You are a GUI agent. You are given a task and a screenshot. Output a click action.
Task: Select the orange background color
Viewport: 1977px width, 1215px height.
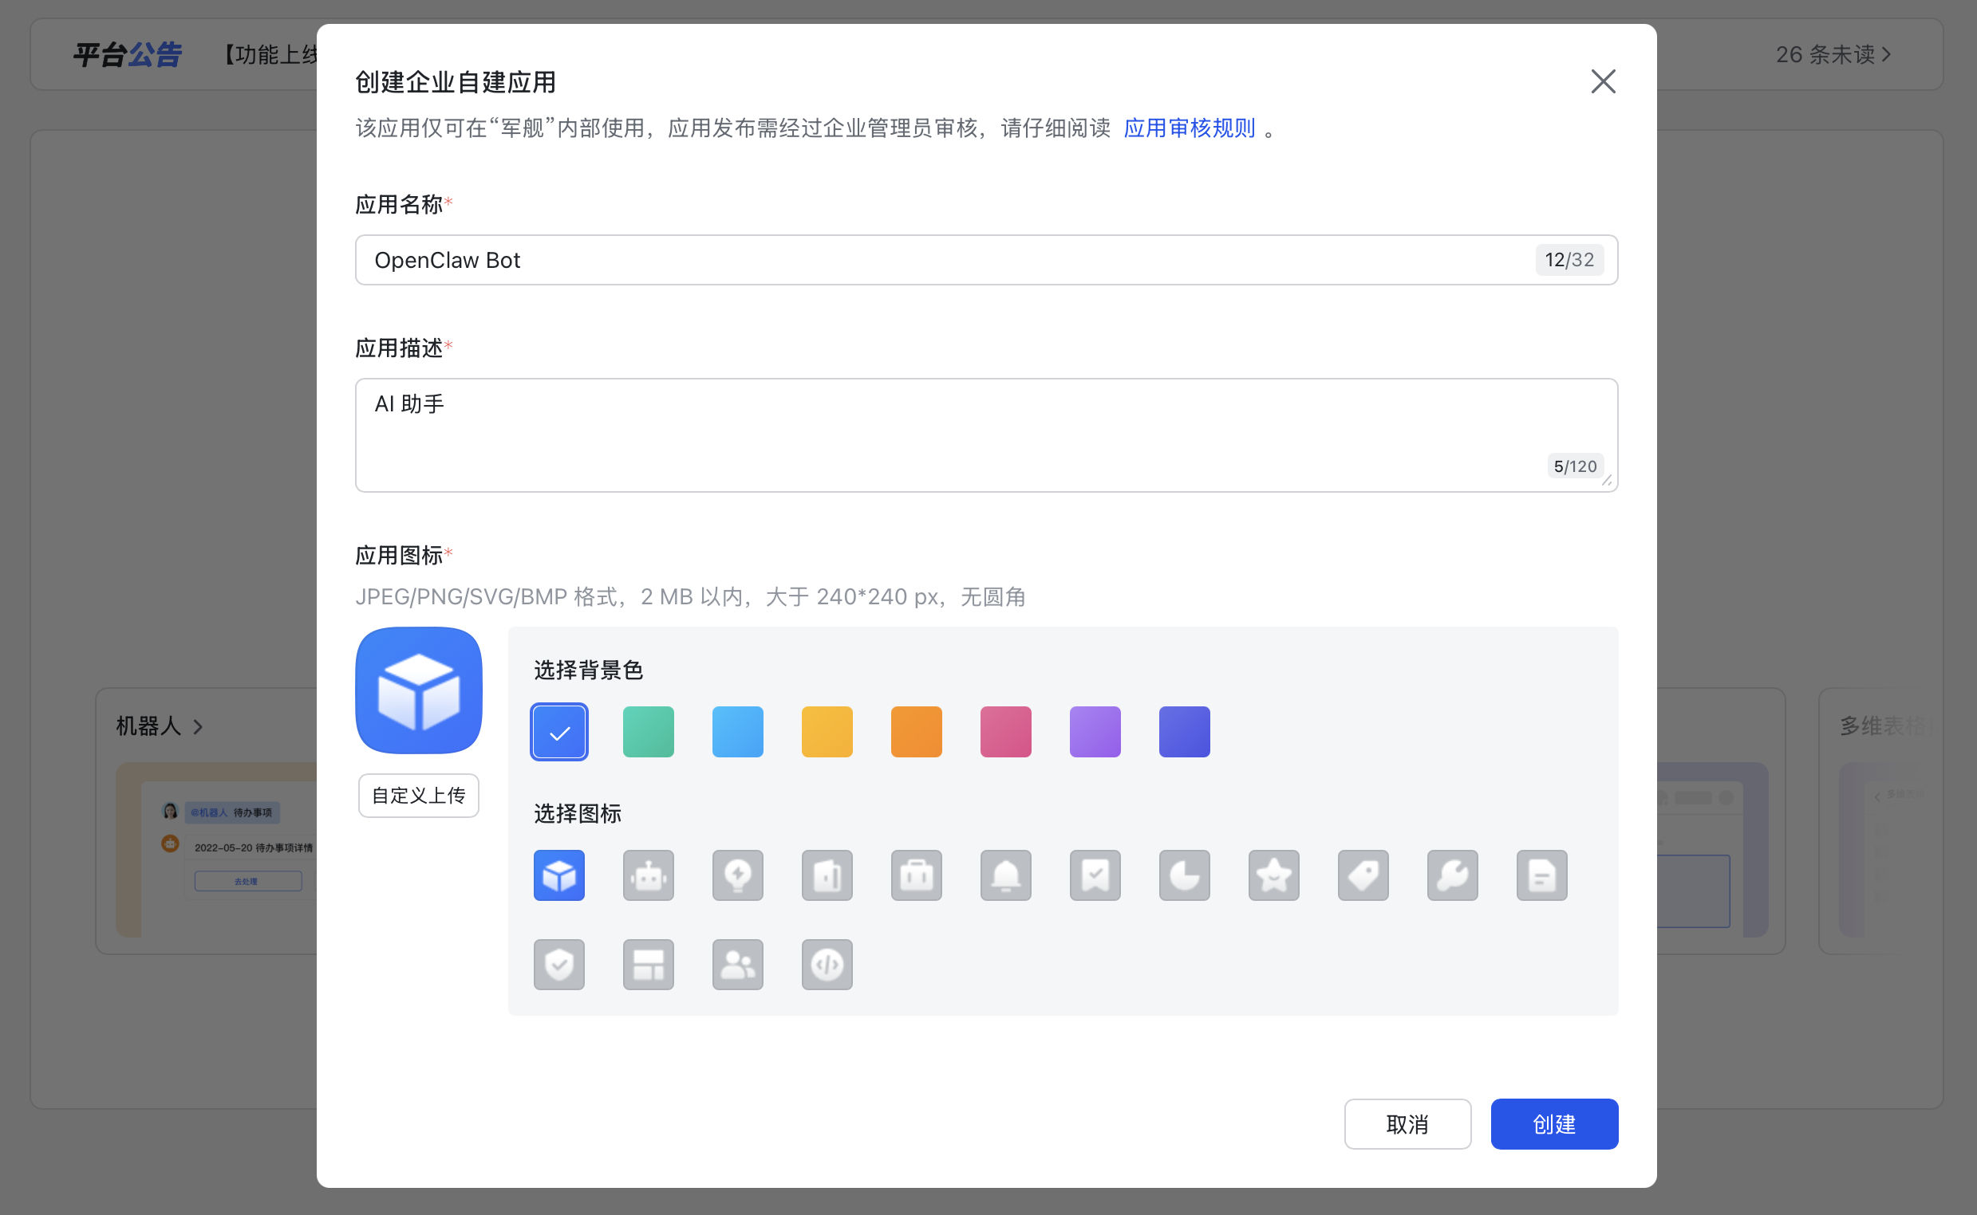coord(916,731)
